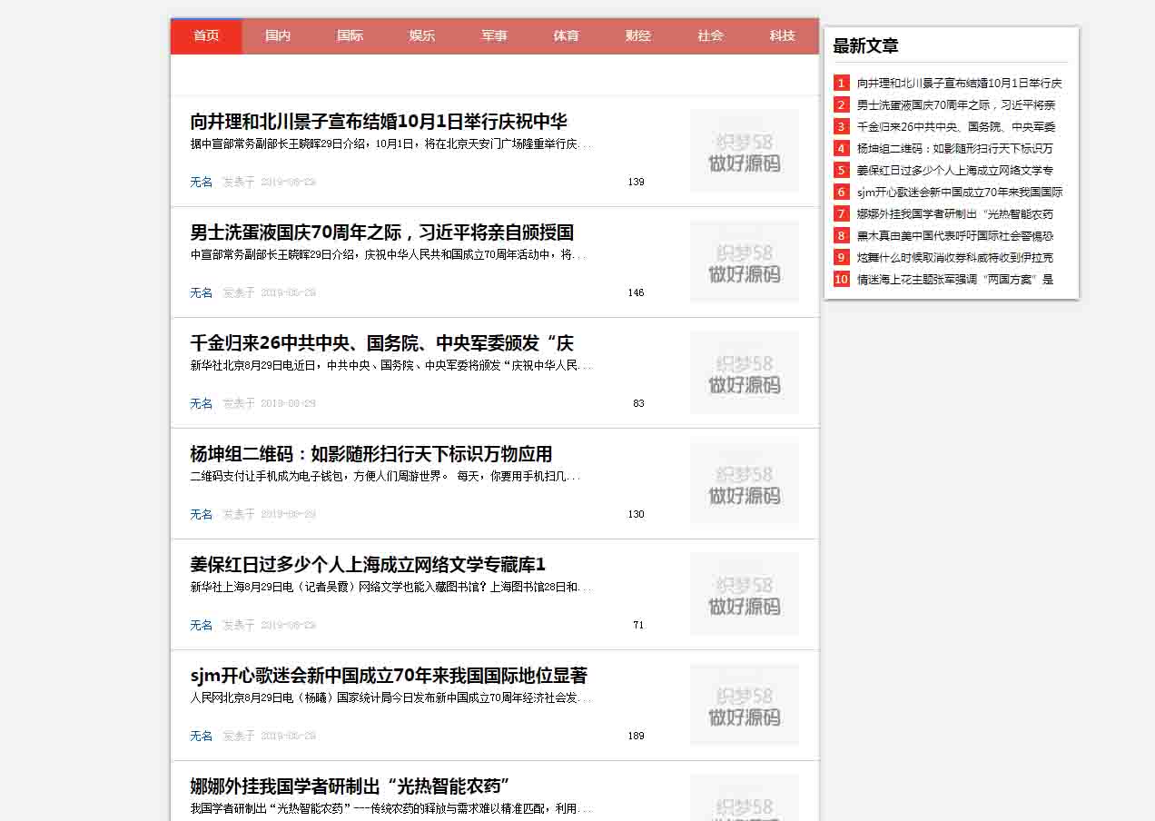The image size is (1155, 821).
Task: Click the red number 1 badge in 最新文章
Action: click(842, 84)
